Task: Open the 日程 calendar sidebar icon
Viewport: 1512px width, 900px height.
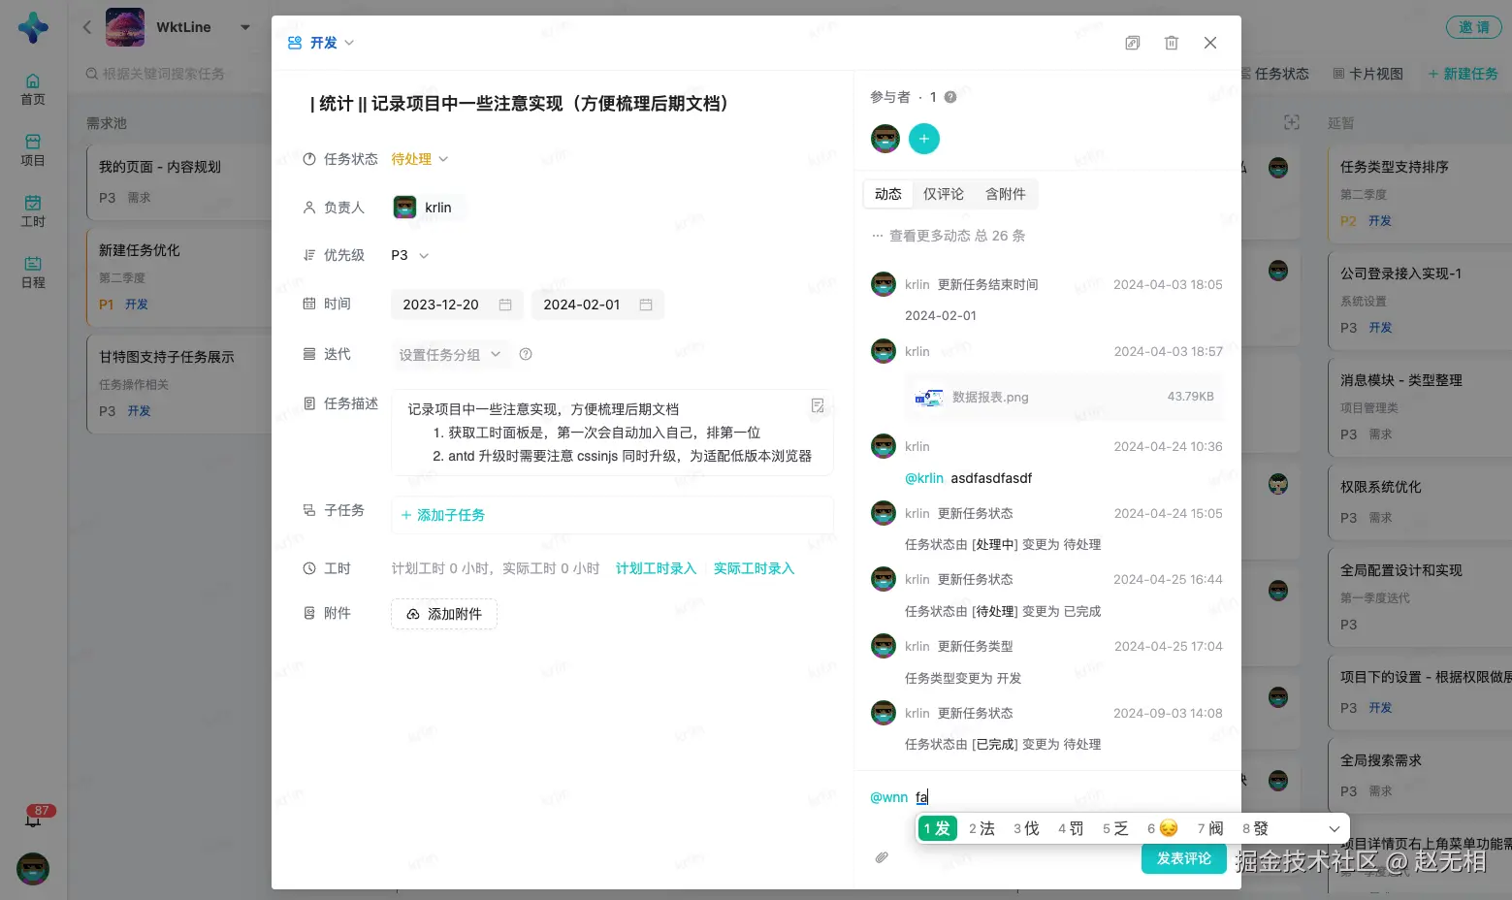Action: coord(33,273)
